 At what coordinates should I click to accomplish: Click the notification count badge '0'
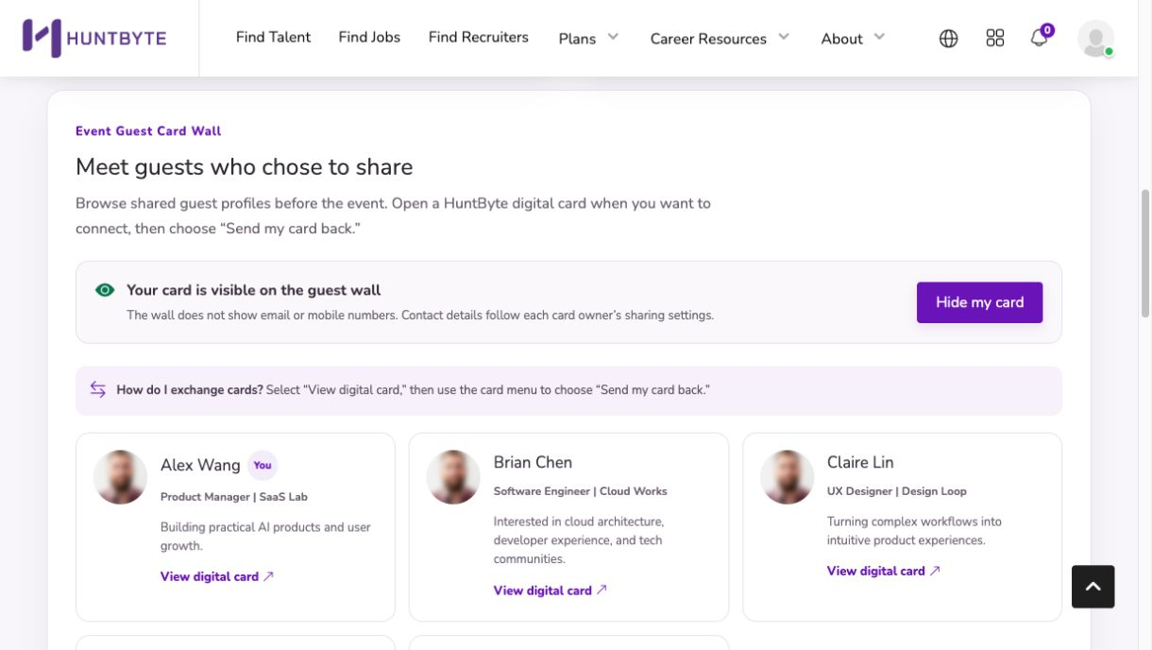click(1047, 30)
